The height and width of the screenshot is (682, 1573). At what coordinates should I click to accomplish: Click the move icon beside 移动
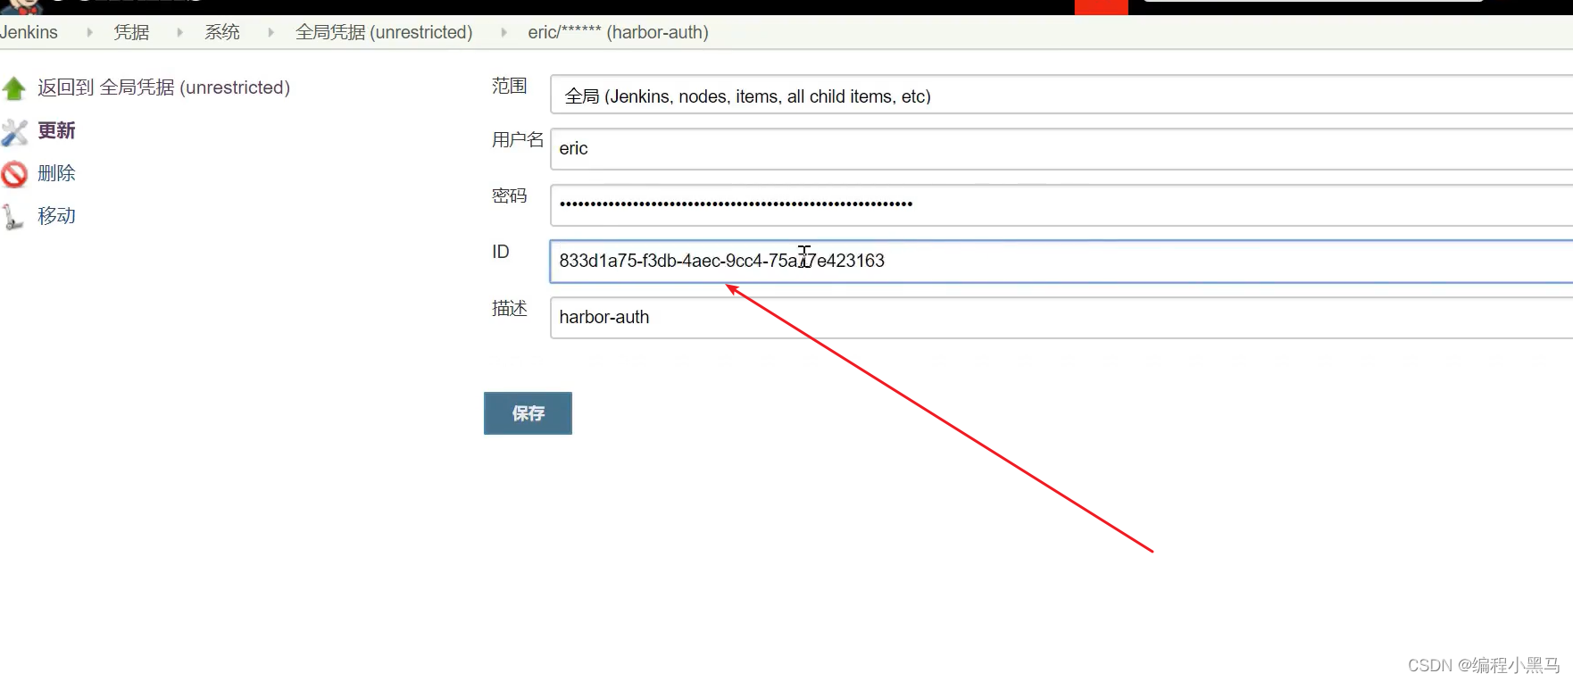pos(12,217)
